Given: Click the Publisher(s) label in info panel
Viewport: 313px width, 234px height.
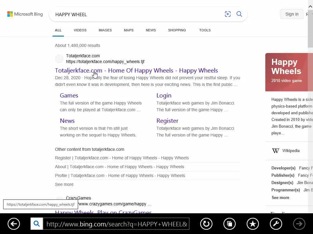Looking at the screenshot, I should click(x=283, y=175).
